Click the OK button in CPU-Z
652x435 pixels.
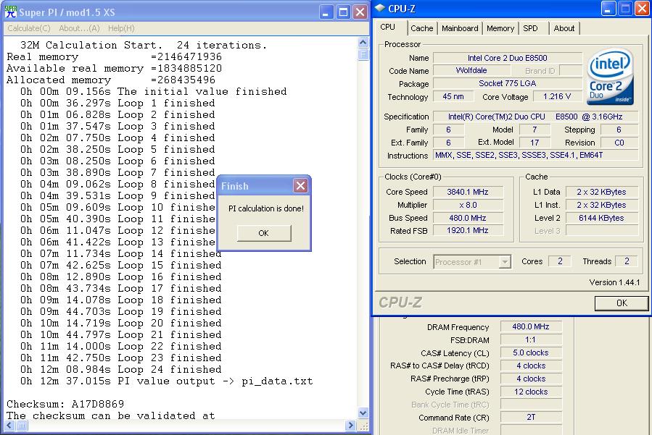point(622,303)
